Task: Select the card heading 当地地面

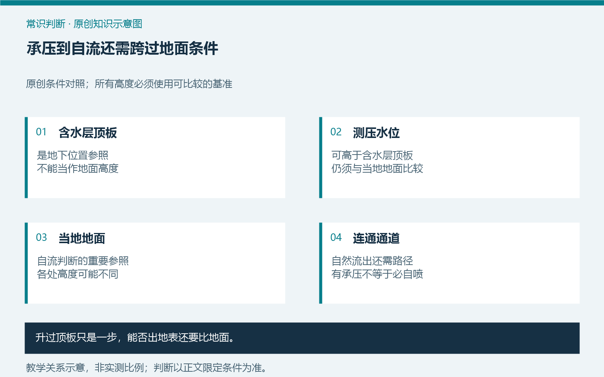Action: pyautogui.click(x=82, y=238)
